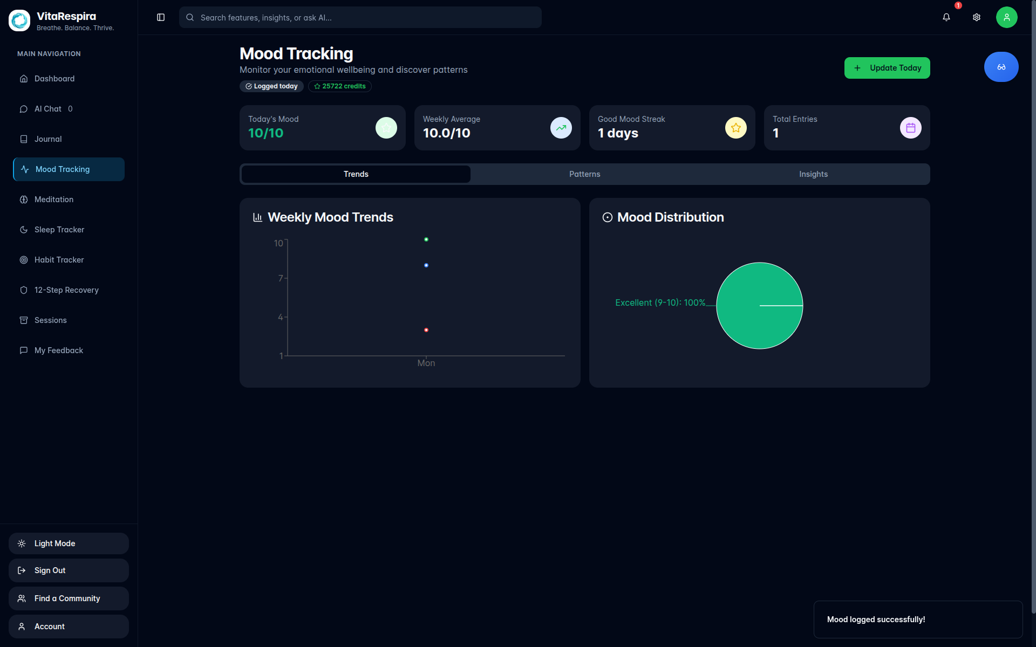Switch to the Insights tab
Image resolution: width=1036 pixels, height=647 pixels.
pyautogui.click(x=813, y=174)
